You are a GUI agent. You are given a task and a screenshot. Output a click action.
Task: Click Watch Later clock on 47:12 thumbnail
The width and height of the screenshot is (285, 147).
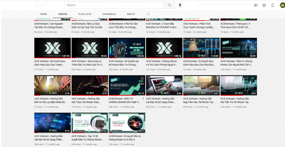142,78
